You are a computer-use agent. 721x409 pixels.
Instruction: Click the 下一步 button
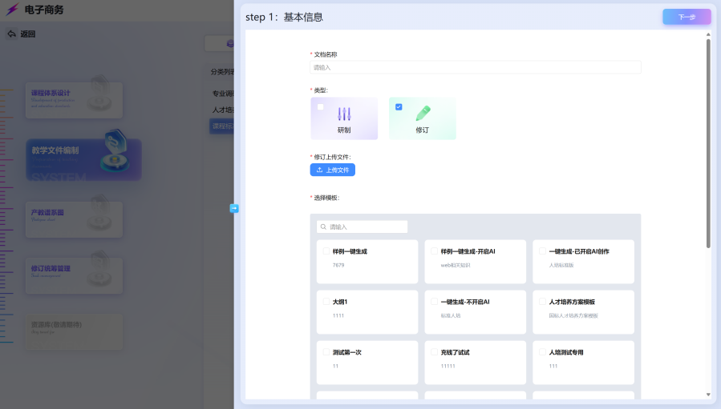[687, 17]
